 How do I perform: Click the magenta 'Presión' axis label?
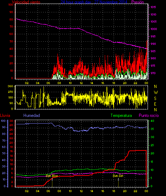pos(138,2)
